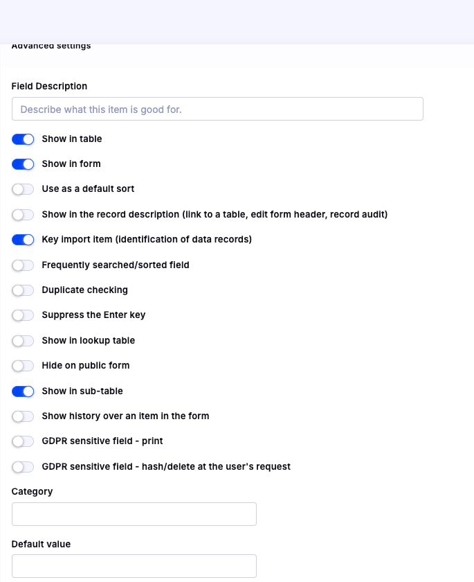Click into the Default value field
Image resolution: width=474 pixels, height=582 pixels.
tap(134, 566)
